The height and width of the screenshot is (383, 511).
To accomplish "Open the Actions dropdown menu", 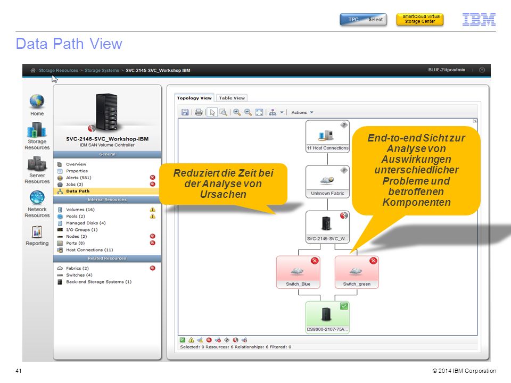I will (302, 112).
